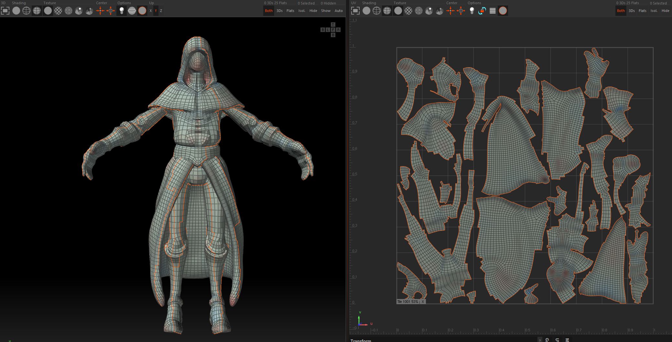Toggle the orange-ringed circle option in the 3D viewport

(142, 11)
